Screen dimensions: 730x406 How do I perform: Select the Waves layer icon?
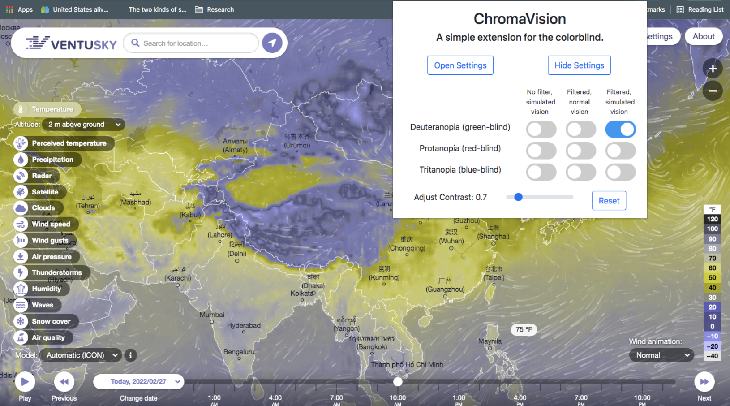[21, 305]
